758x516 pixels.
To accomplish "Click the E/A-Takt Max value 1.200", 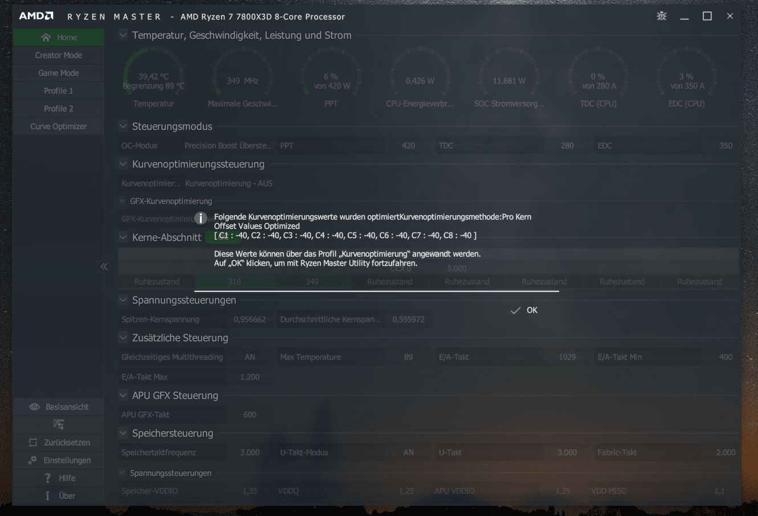I will tap(250, 377).
